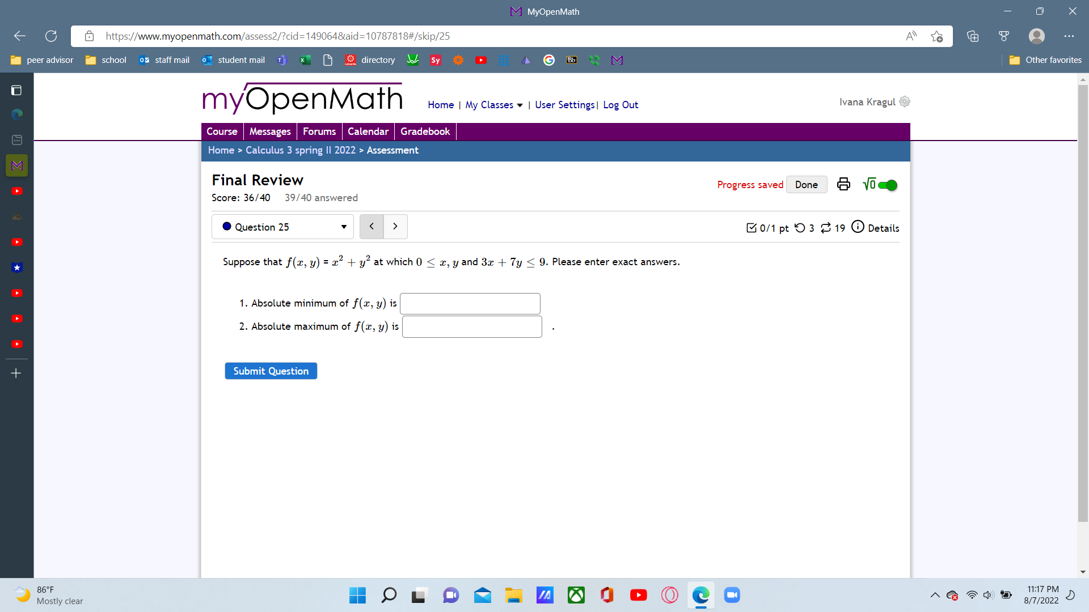Click the print icon on Final Review

[x=843, y=184]
